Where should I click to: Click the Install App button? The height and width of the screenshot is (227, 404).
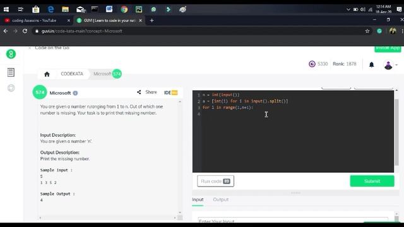point(388,49)
